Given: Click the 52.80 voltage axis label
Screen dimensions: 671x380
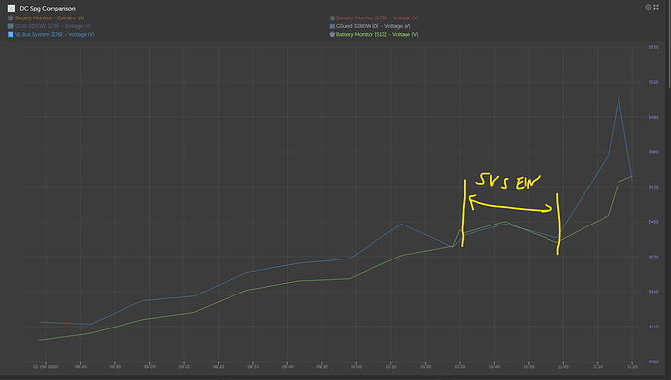Looking at the screenshot, I should click(x=653, y=362).
